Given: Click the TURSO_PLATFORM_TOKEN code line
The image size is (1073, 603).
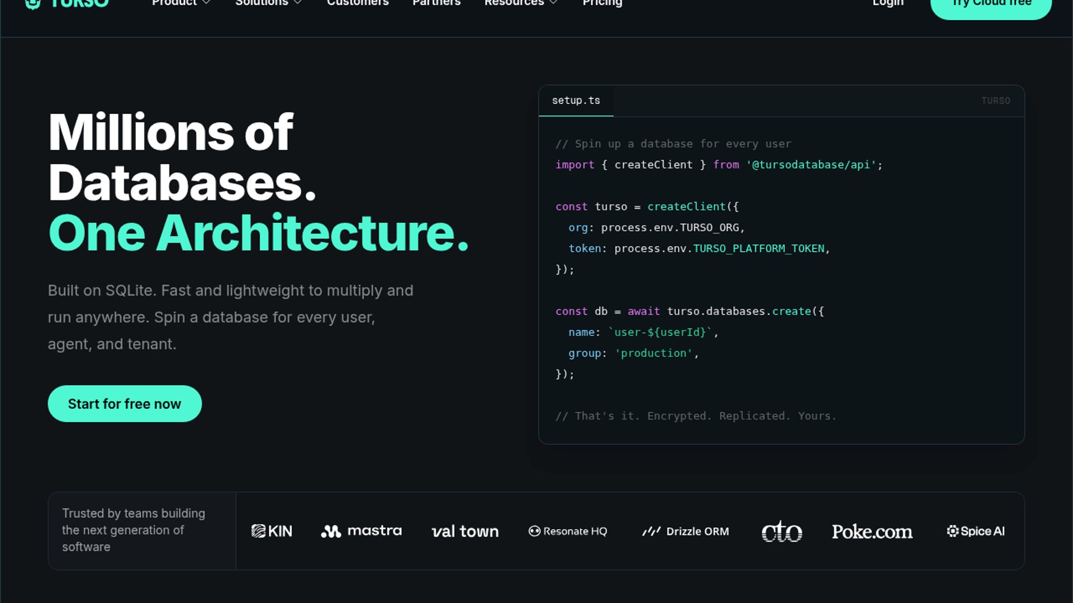Looking at the screenshot, I should pyautogui.click(x=699, y=248).
